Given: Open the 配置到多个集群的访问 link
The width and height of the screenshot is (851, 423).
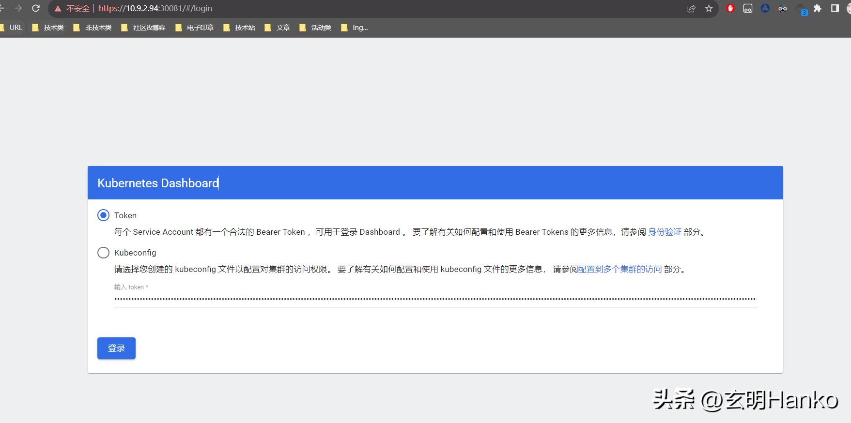Looking at the screenshot, I should click(x=620, y=269).
